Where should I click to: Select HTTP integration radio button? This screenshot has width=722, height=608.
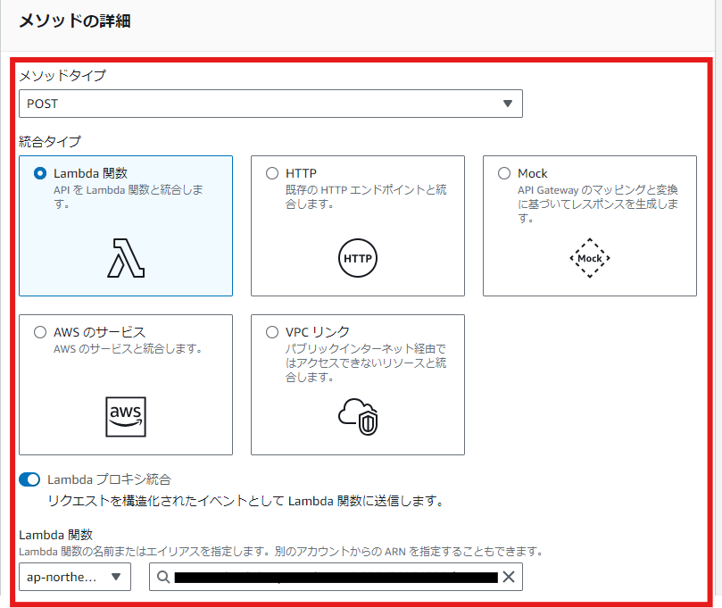click(272, 173)
